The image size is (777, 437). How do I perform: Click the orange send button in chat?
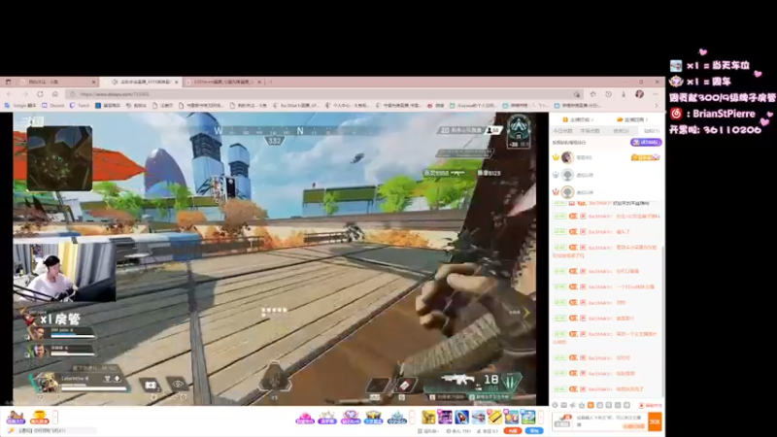point(655,421)
